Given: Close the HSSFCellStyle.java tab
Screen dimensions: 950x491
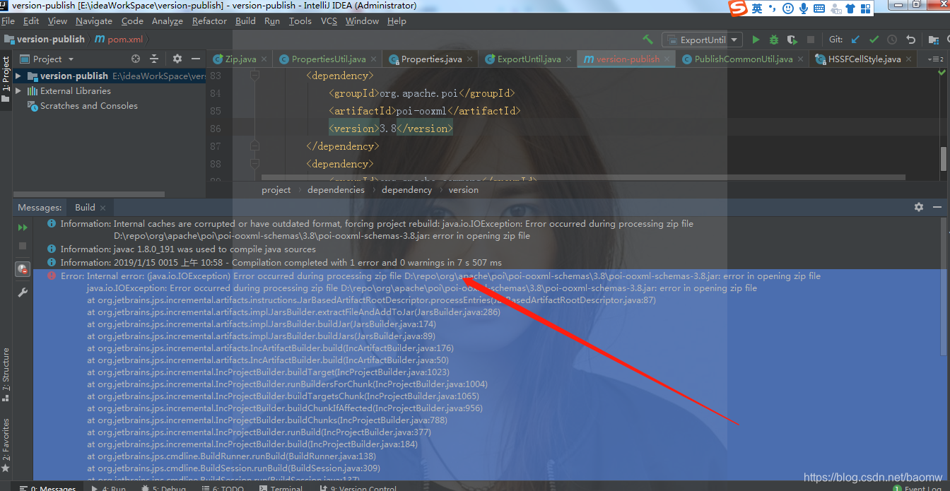Looking at the screenshot, I should (x=908, y=59).
